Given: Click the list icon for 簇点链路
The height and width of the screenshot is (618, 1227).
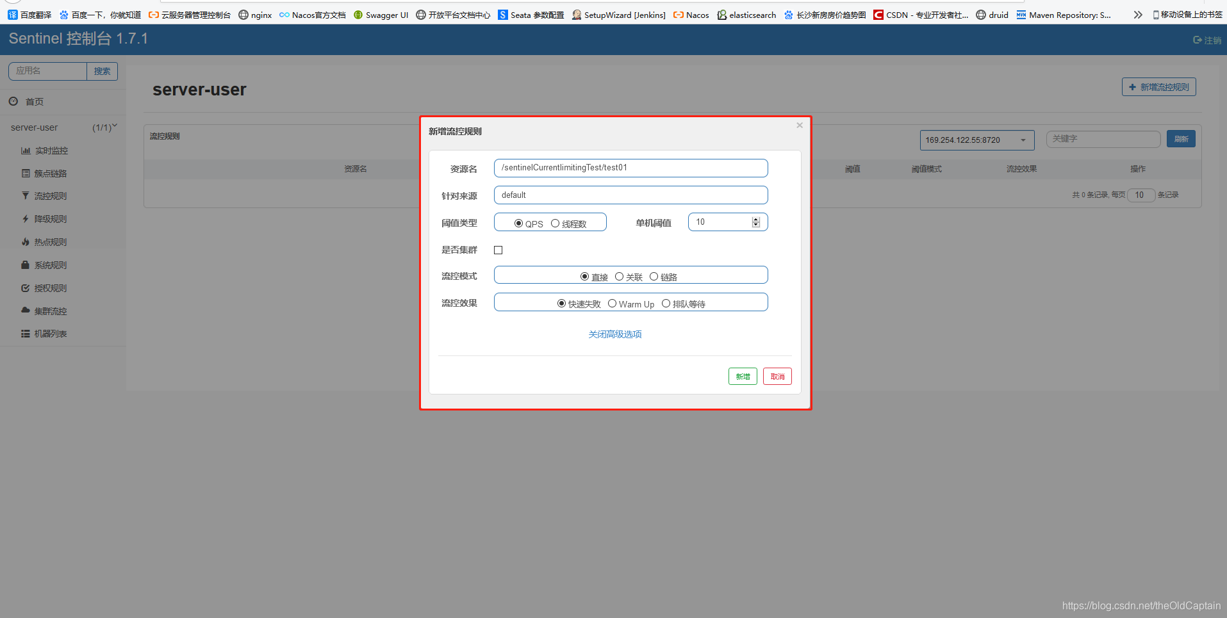Looking at the screenshot, I should 26,174.
